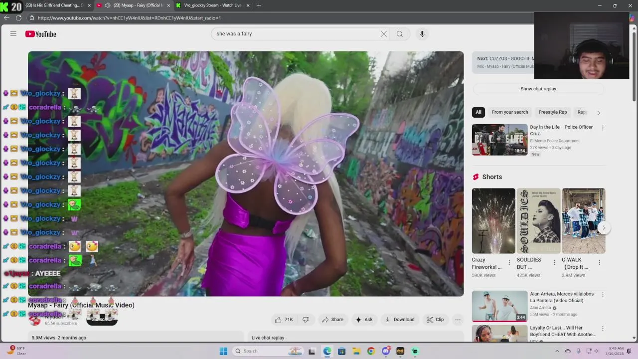Open more actions three-dot menu under video
The height and width of the screenshot is (359, 638).
pyautogui.click(x=458, y=320)
